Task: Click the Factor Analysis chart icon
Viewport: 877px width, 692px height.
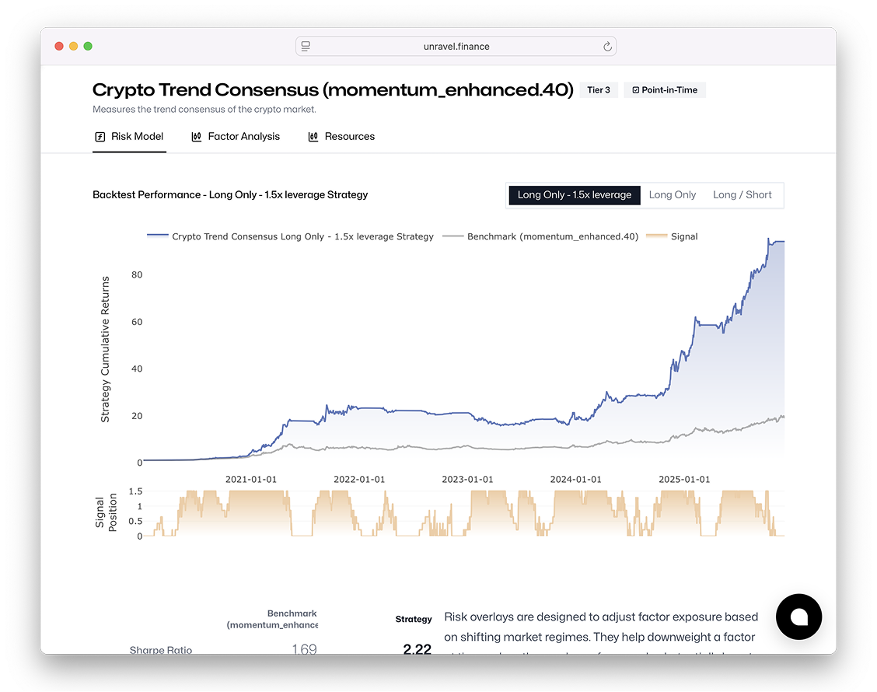Action: point(197,137)
